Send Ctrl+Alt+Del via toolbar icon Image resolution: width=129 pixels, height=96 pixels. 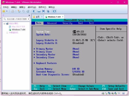pos(13,11)
